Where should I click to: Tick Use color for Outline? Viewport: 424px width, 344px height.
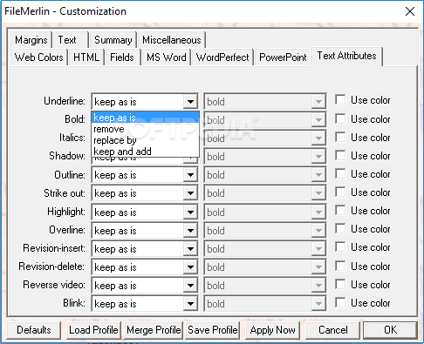click(x=340, y=173)
